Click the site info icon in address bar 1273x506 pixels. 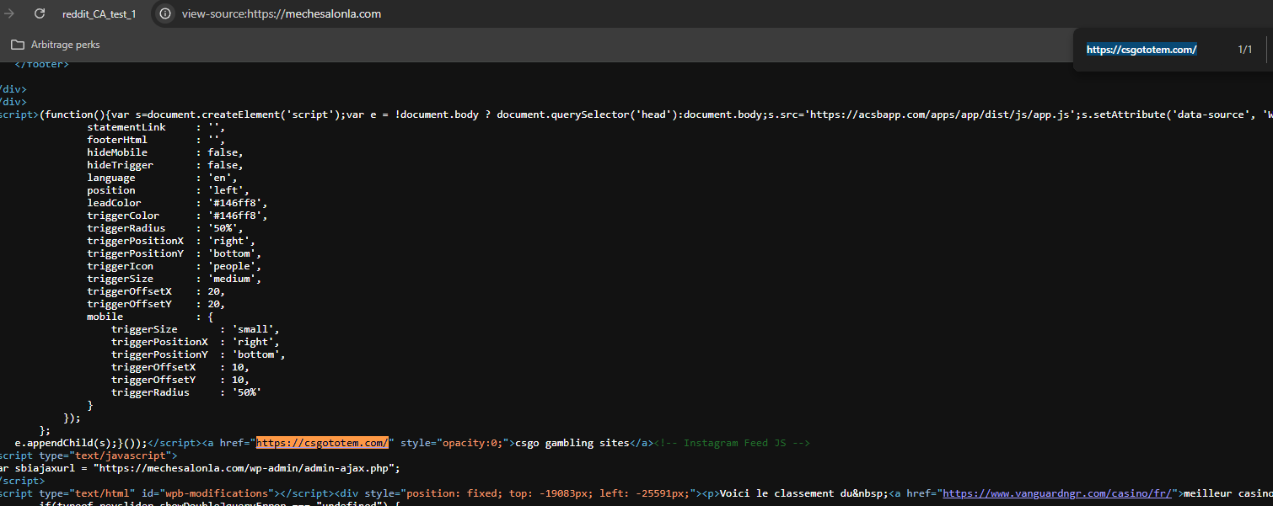point(165,13)
